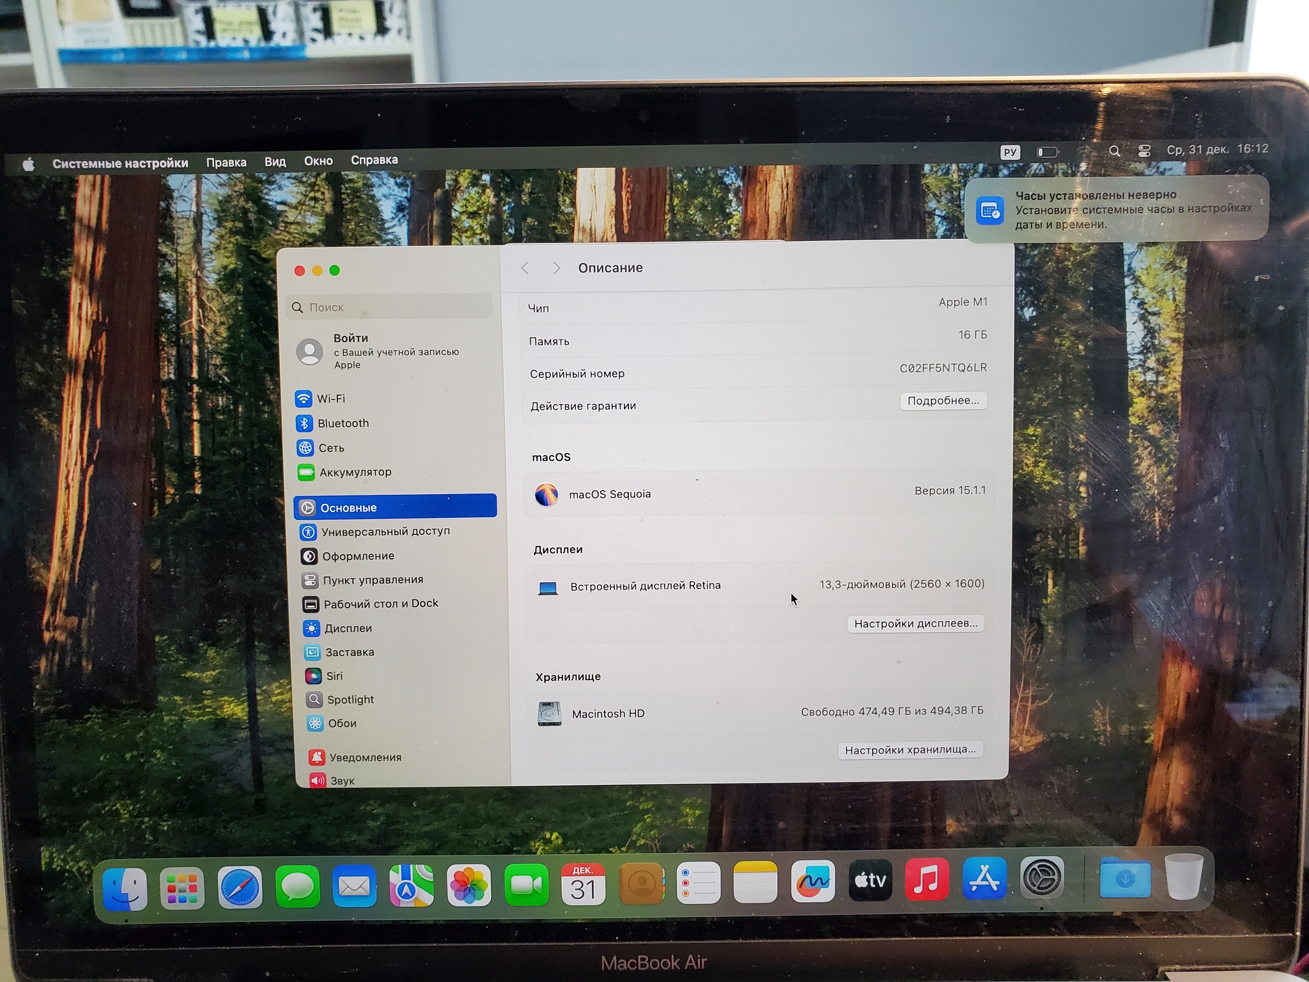
Task: Click the 16 ГБ memory value
Action: click(973, 335)
